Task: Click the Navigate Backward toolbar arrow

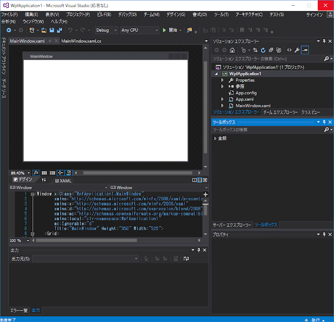Action: point(9,30)
